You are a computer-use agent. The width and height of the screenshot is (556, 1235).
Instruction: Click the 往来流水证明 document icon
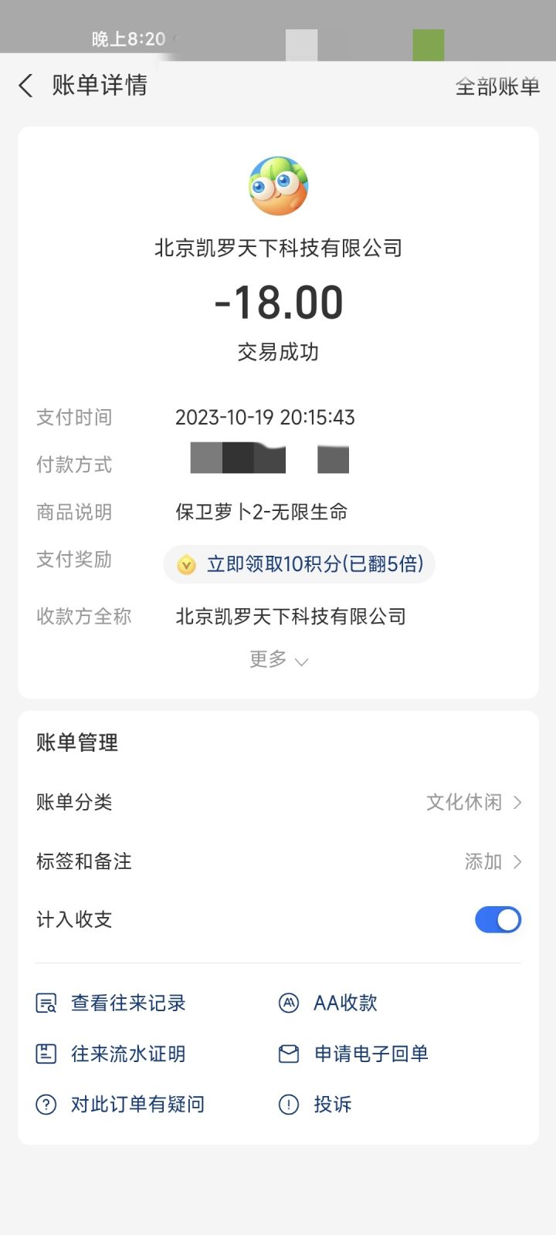46,1054
